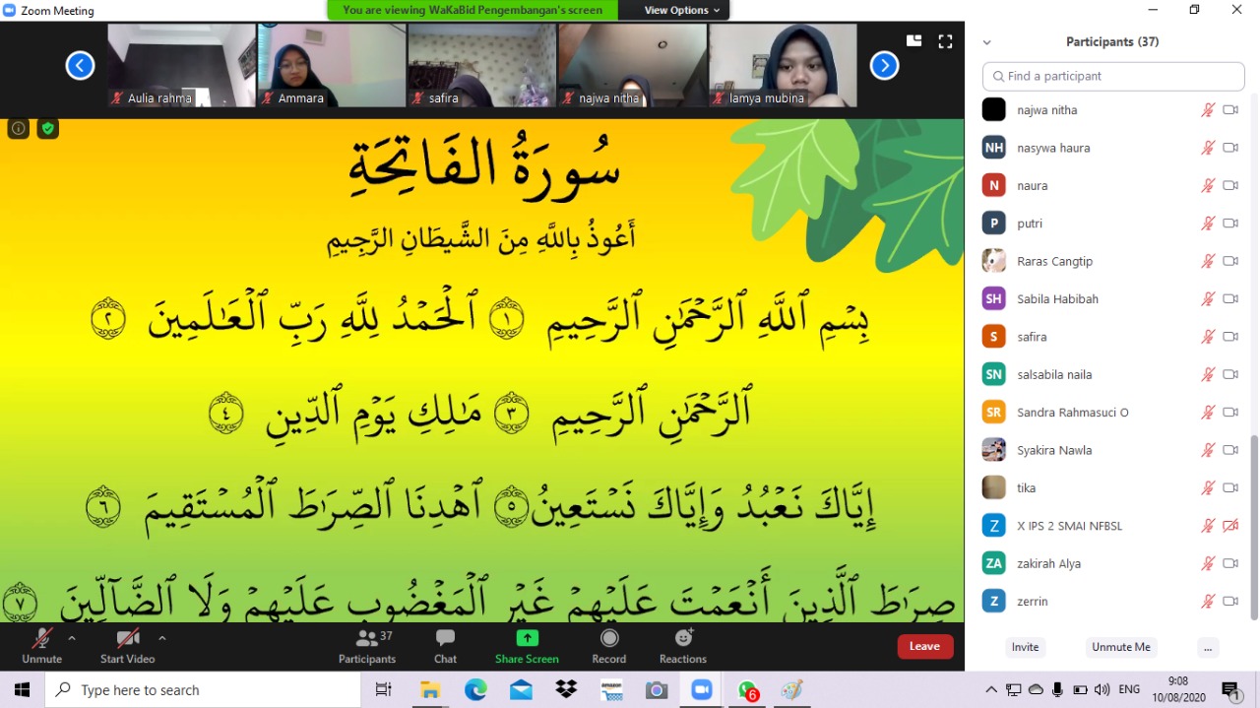Collapse the Participants panel header chevron

tap(986, 42)
